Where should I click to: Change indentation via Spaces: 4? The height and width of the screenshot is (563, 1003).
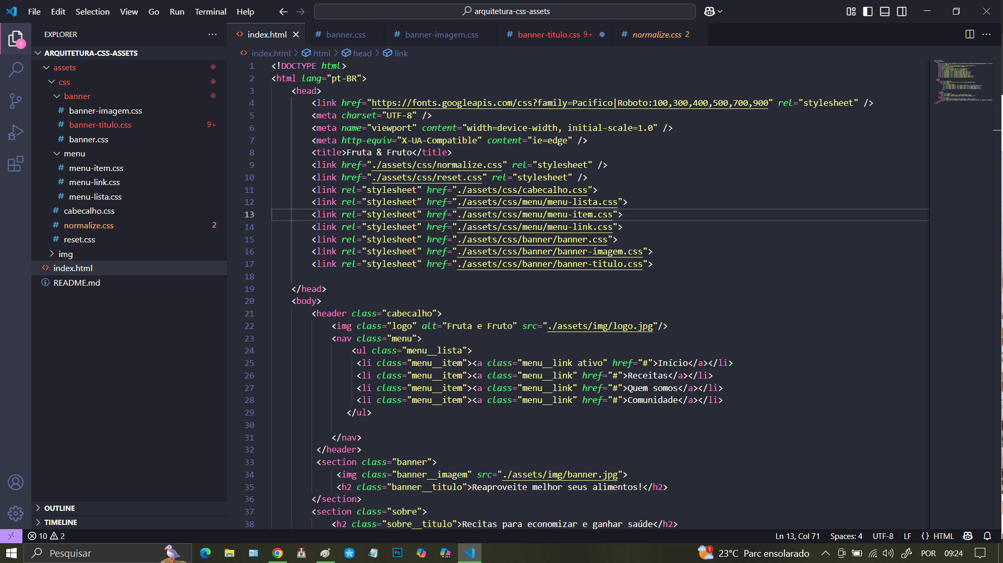click(846, 536)
